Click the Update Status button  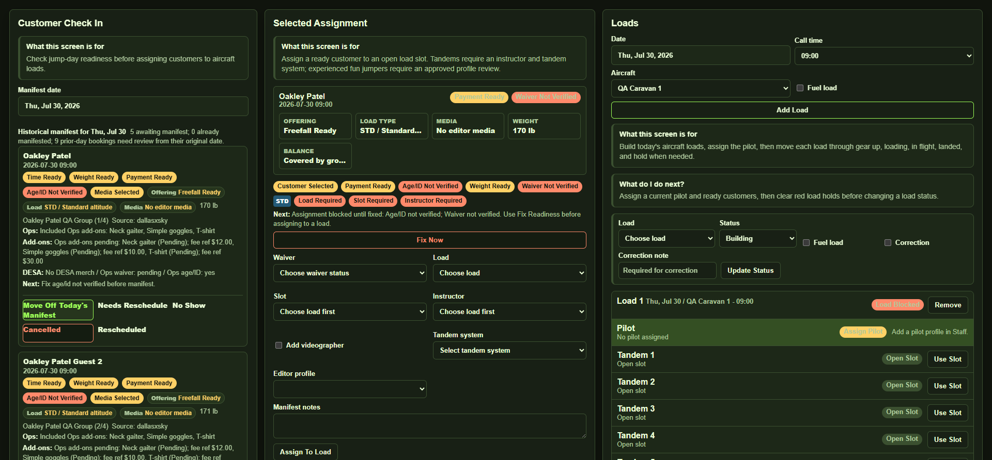(x=751, y=270)
